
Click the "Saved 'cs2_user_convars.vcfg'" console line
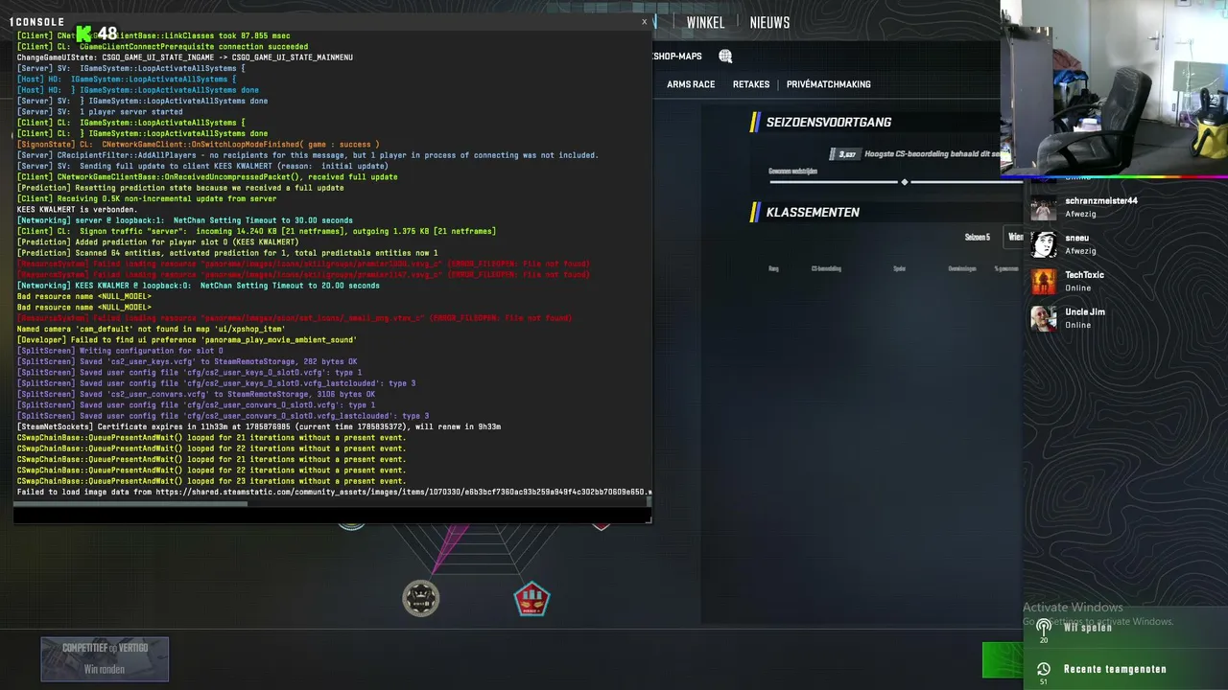click(x=196, y=394)
